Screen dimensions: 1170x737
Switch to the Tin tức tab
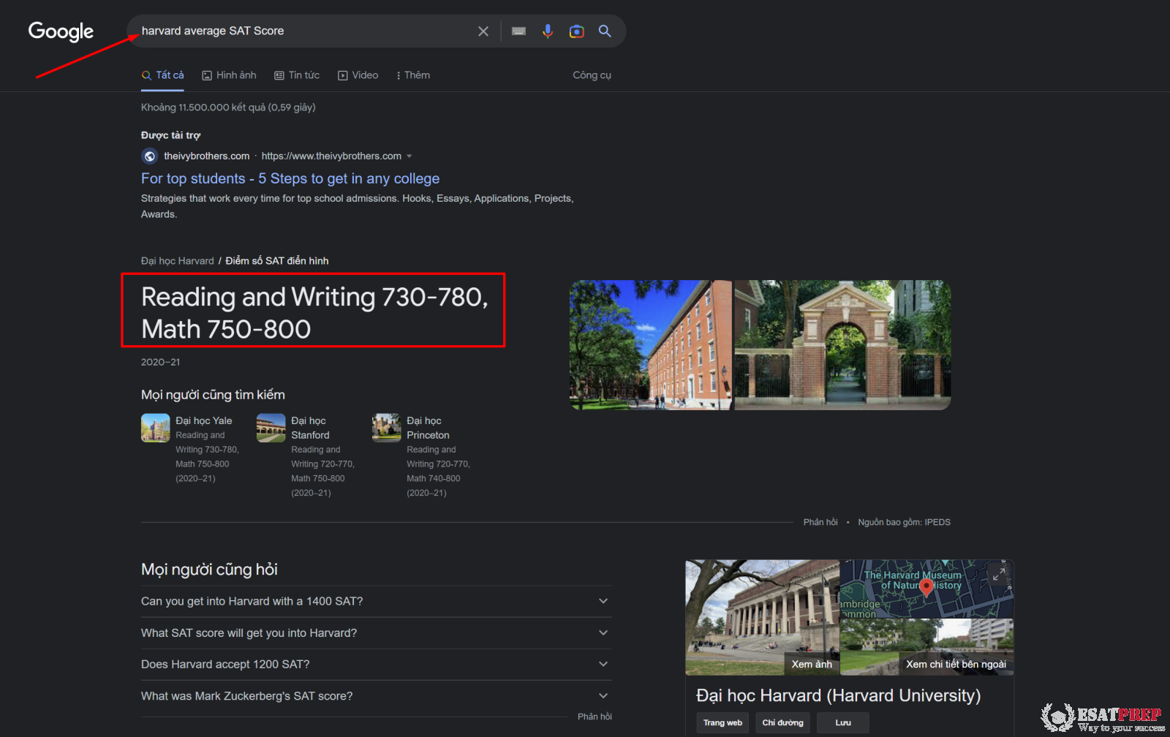pos(297,75)
